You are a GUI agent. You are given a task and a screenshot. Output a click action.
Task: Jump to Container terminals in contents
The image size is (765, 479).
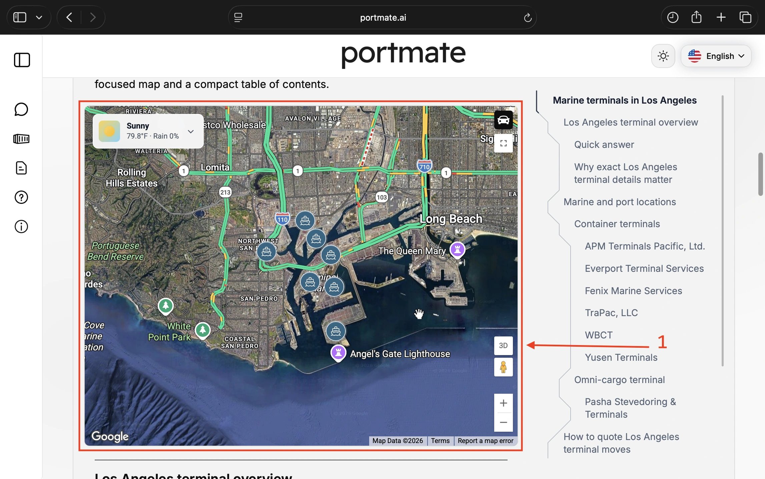point(617,224)
